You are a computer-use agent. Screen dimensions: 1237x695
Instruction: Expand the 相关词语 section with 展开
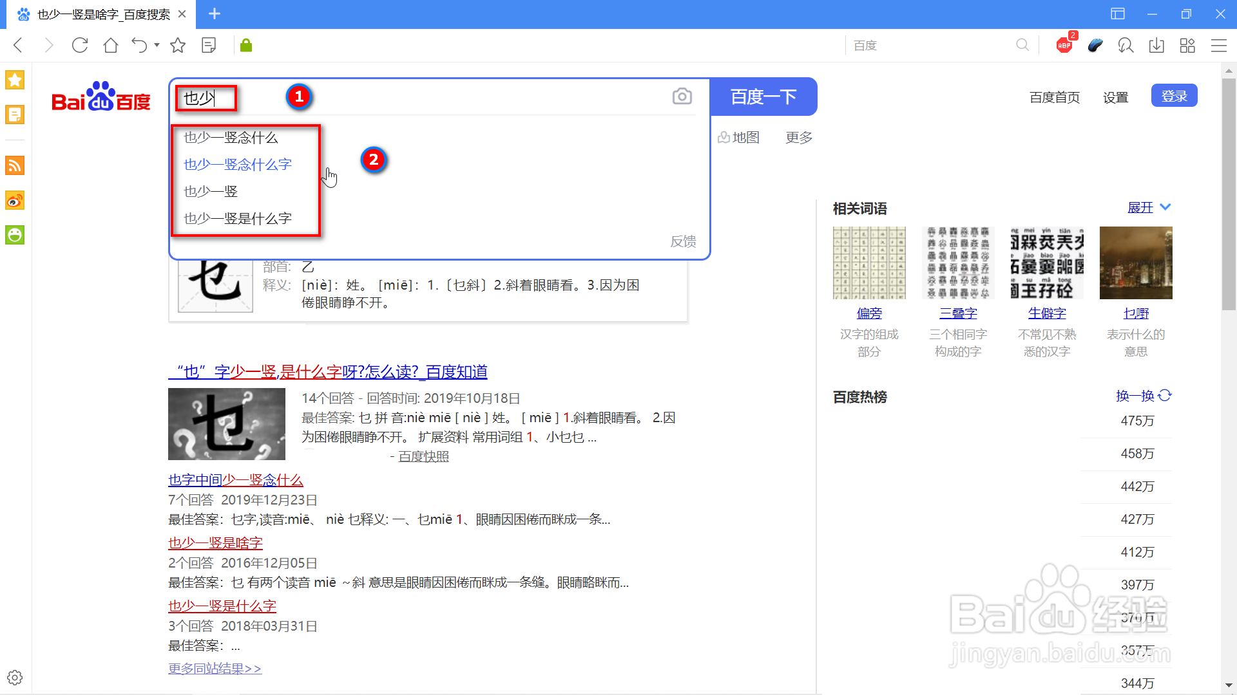1140,207
